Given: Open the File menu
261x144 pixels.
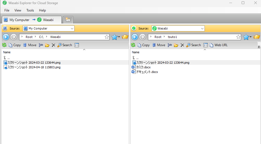Looking at the screenshot, I should pyautogui.click(x=7, y=10).
